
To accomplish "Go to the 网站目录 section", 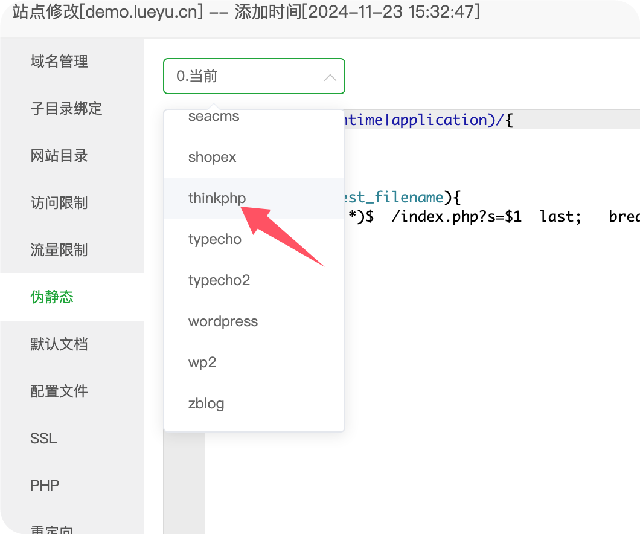I will coord(59,156).
